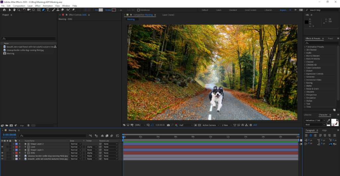340x176 pixels.
Task: Open the Composition menu
Action: [x=19, y=6]
